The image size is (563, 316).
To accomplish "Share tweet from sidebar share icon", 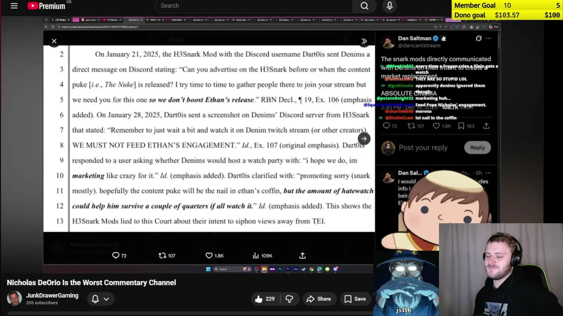I will 486,126.
